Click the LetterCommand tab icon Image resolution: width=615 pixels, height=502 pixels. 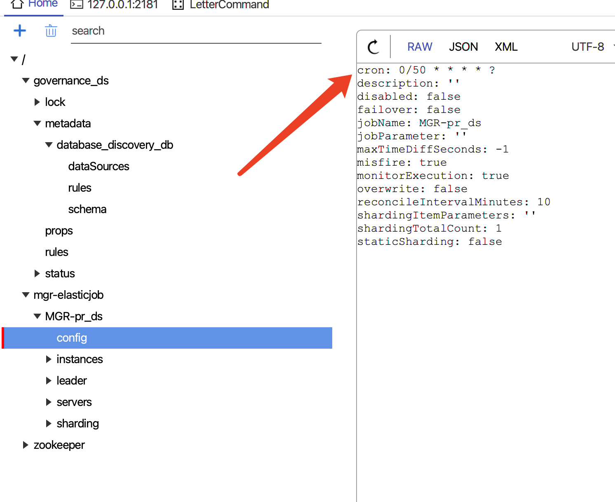click(x=178, y=5)
